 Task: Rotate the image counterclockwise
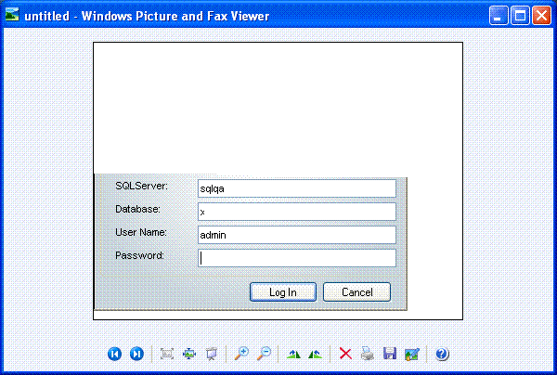[x=316, y=354]
